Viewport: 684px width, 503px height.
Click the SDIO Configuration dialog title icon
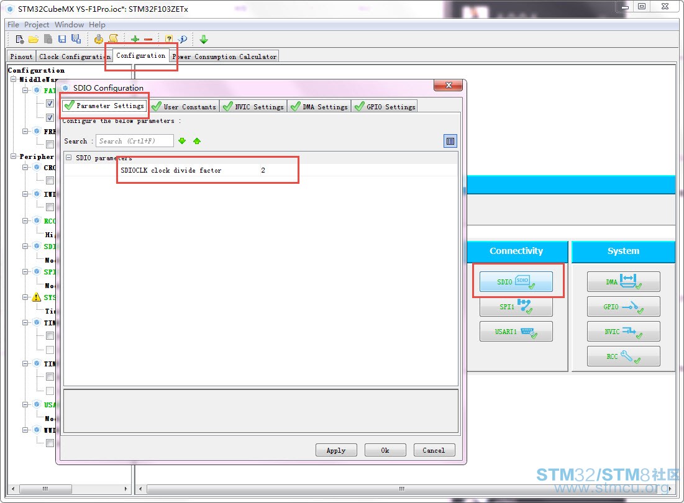(x=65, y=88)
